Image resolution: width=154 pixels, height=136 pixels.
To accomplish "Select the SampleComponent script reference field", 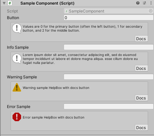I will click(x=108, y=11).
